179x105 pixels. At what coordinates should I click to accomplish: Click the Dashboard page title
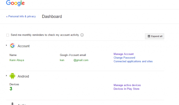[x=52, y=17]
